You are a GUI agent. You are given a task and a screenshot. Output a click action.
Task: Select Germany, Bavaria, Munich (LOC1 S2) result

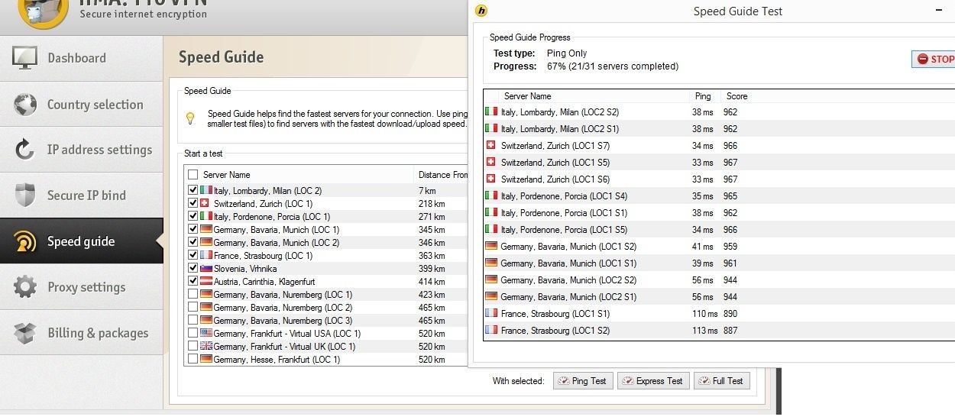(x=719, y=246)
